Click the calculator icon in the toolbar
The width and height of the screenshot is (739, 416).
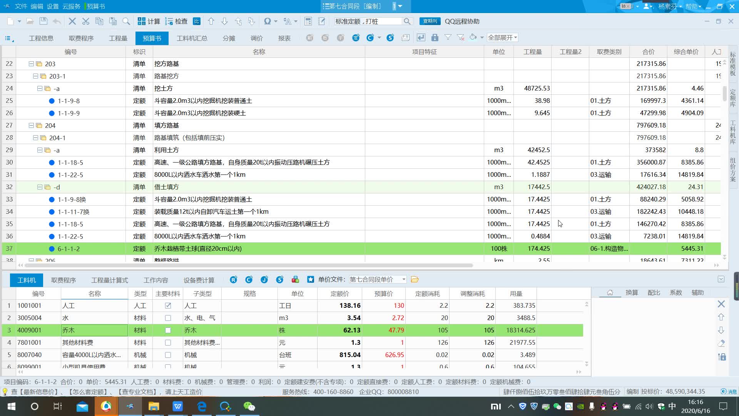[x=308, y=21]
